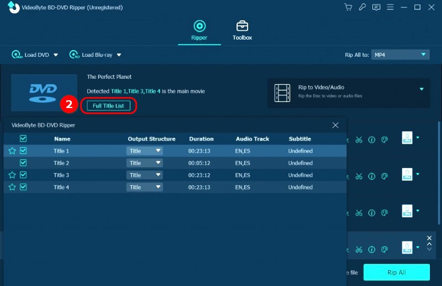Click the MP4 format icon in first row
The height and width of the screenshot is (286, 442).
coord(407,138)
